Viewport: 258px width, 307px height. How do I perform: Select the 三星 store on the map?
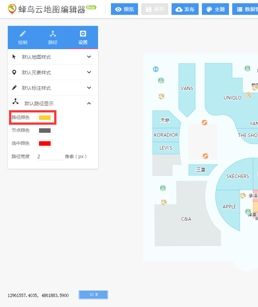coord(201,170)
